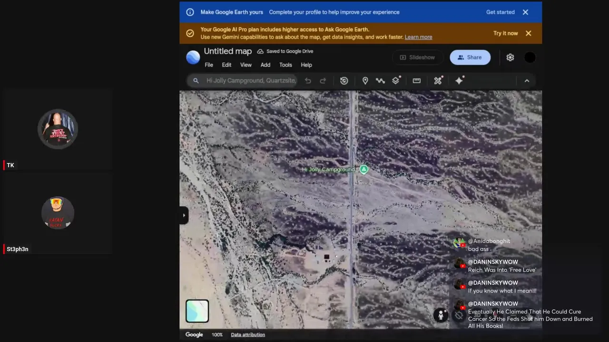Dismiss the Make Google Earth yours banner
609x342 pixels.
tap(525, 12)
